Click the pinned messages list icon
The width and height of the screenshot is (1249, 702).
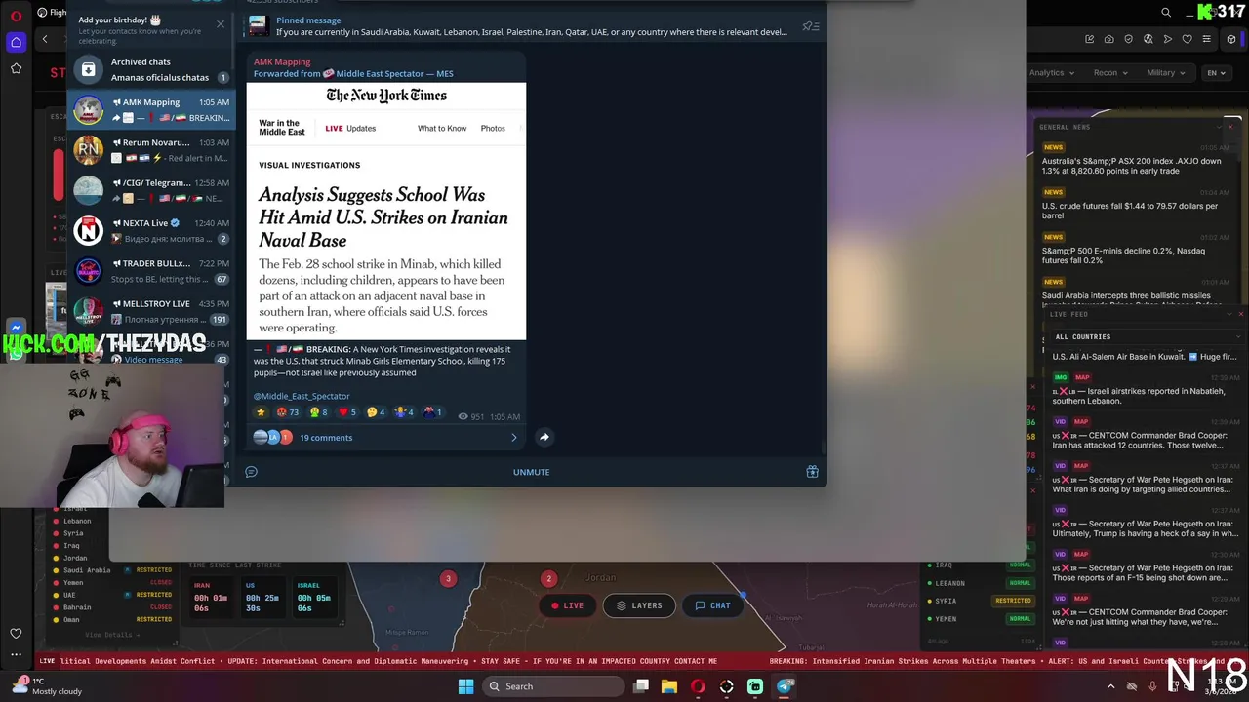810,26
